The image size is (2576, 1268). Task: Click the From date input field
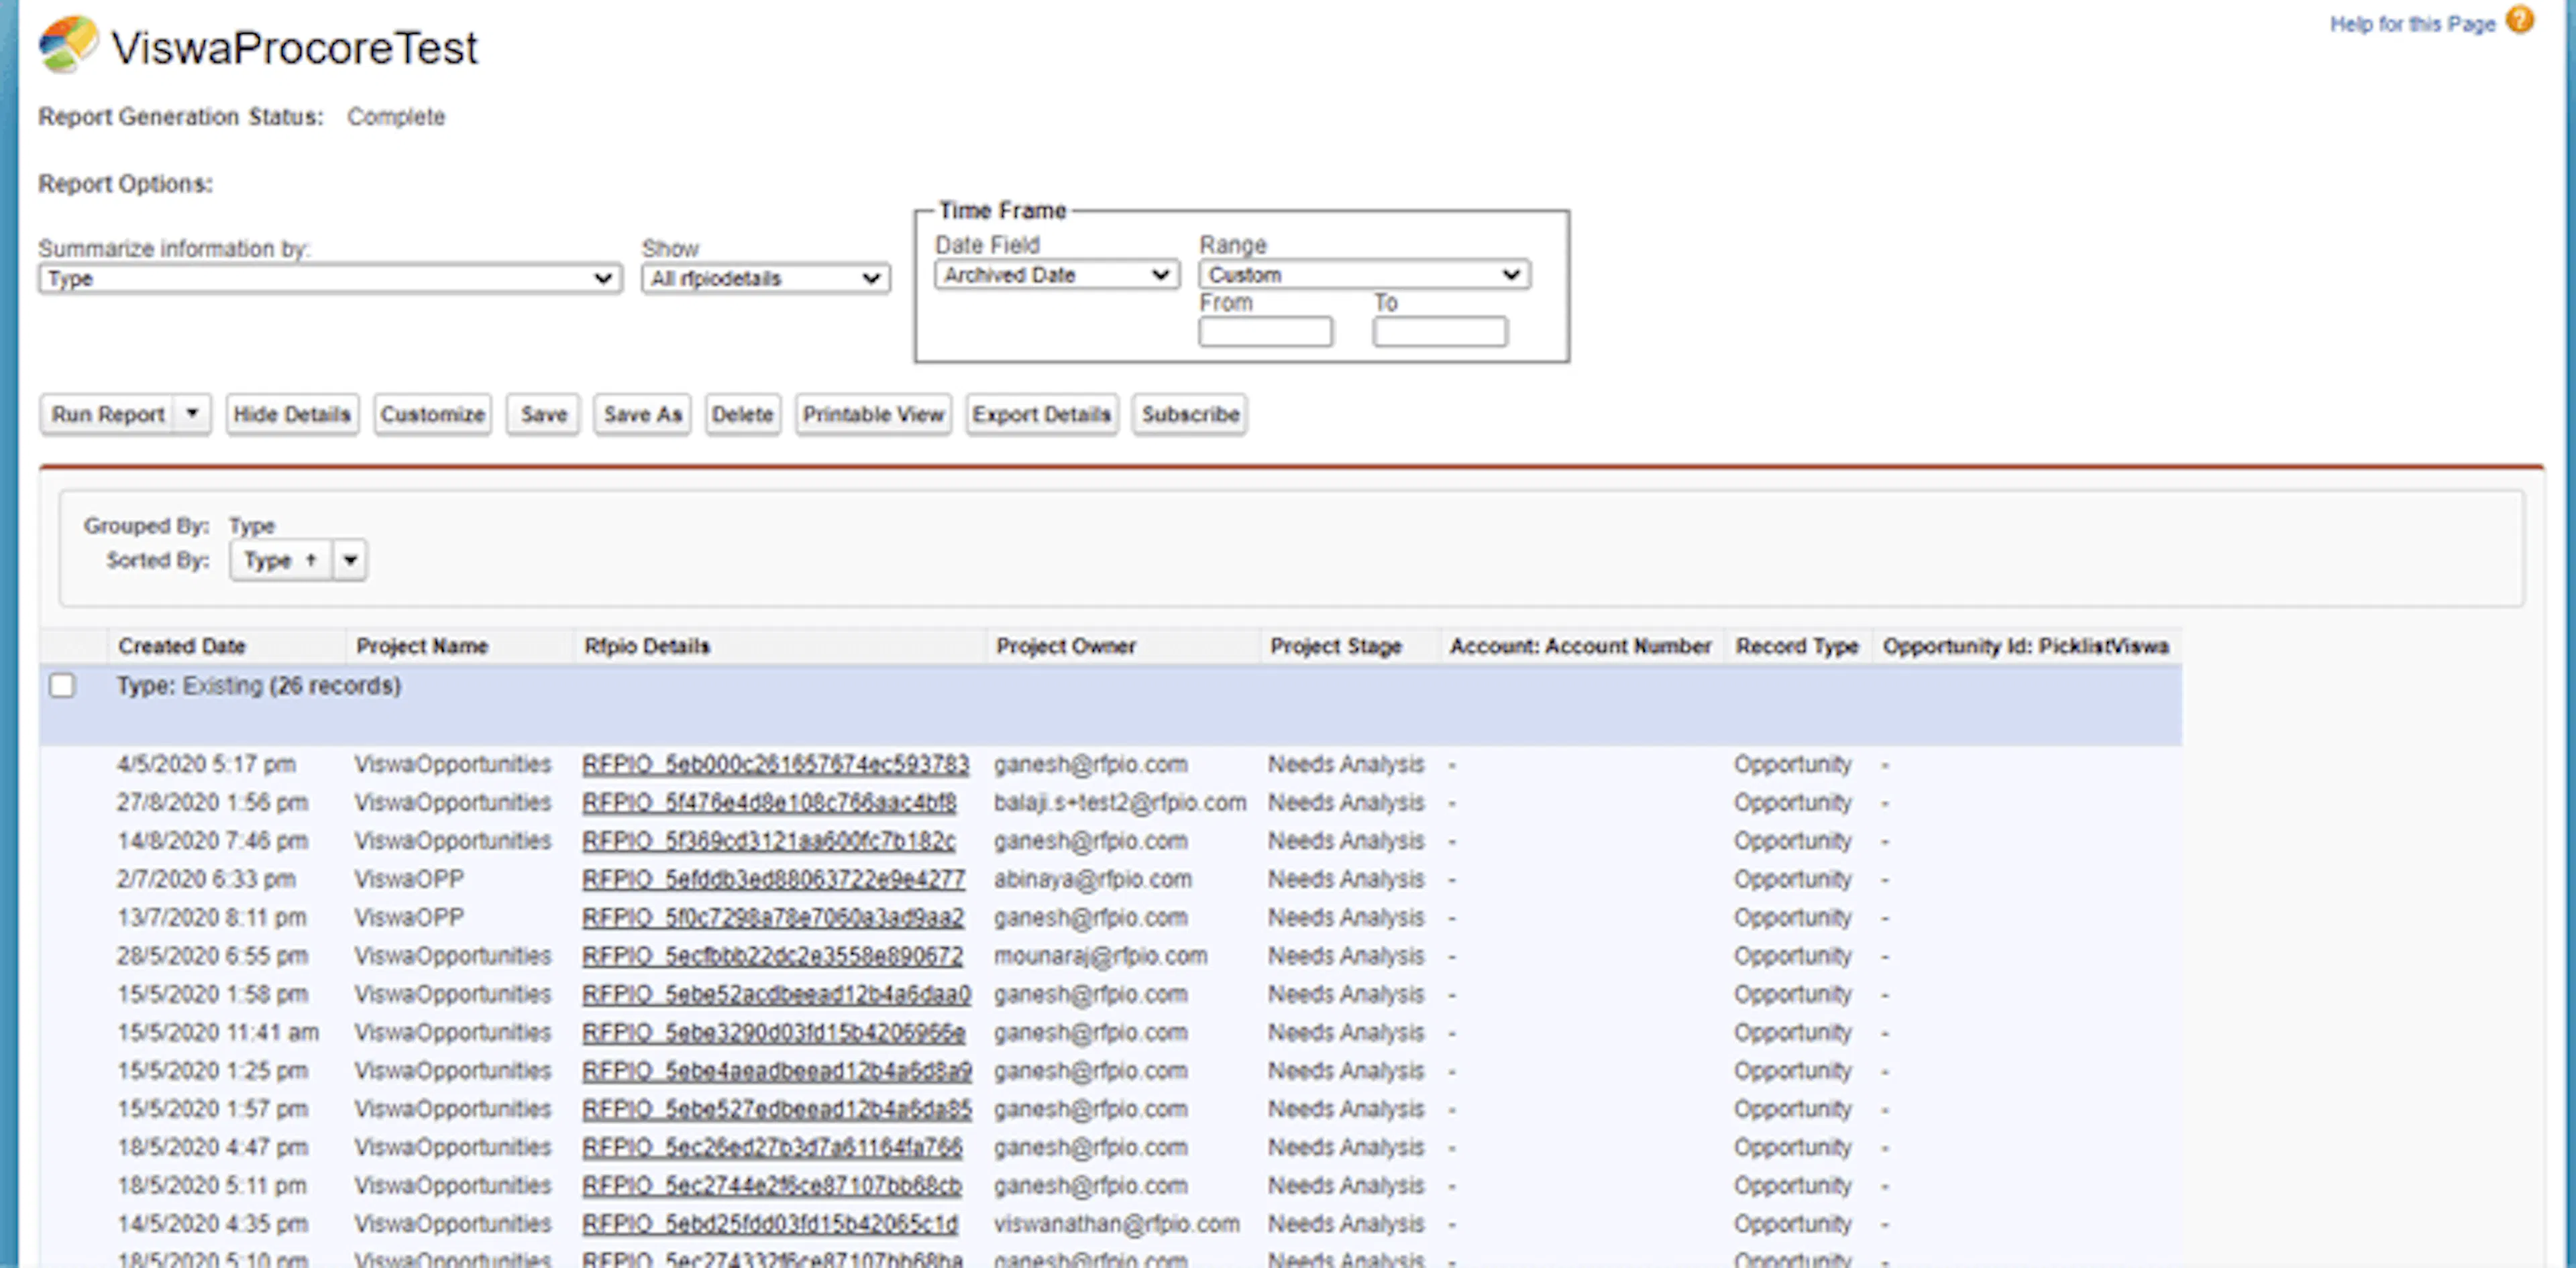tap(1265, 332)
